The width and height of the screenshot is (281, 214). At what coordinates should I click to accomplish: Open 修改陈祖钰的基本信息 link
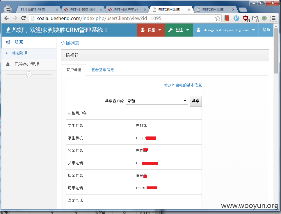(183, 85)
